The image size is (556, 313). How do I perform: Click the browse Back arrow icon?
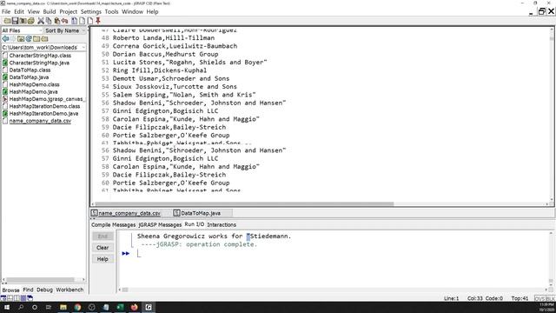pyautogui.click(x=5, y=38)
